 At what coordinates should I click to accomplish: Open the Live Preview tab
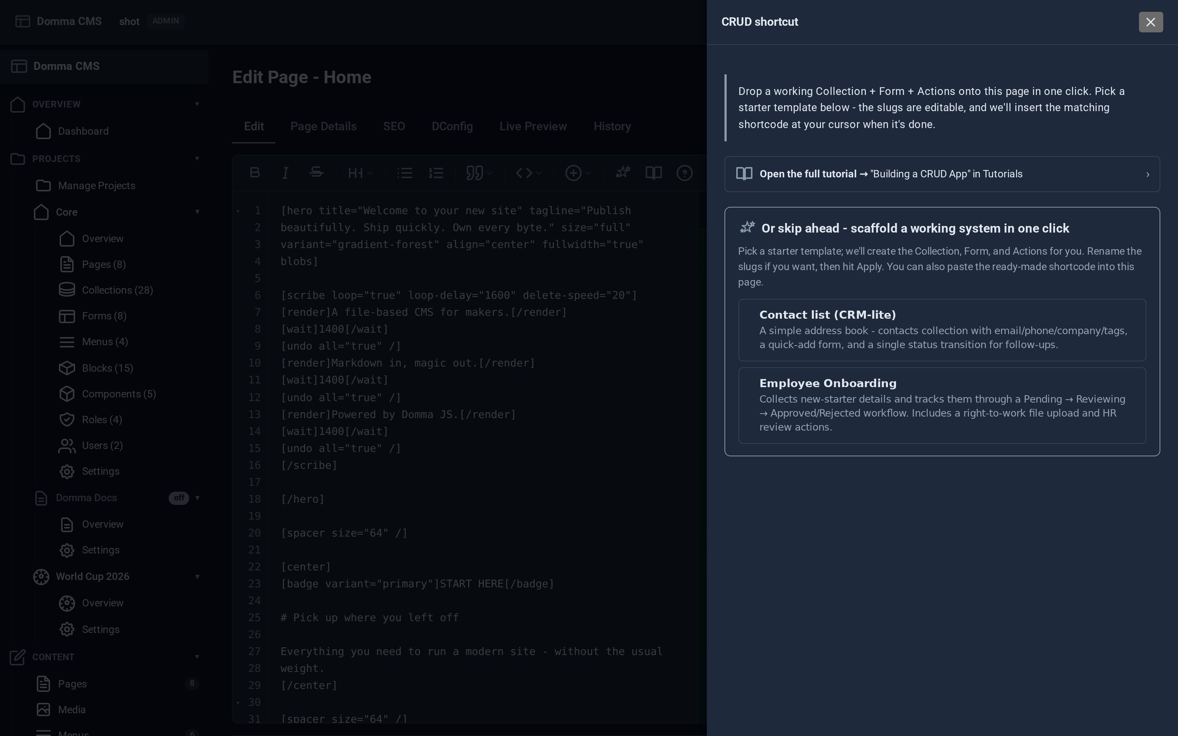pyautogui.click(x=533, y=127)
